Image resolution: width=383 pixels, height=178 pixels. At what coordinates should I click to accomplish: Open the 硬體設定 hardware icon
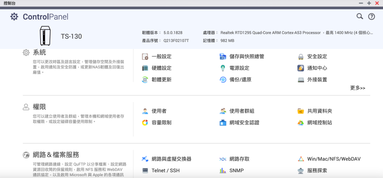pos(145,68)
